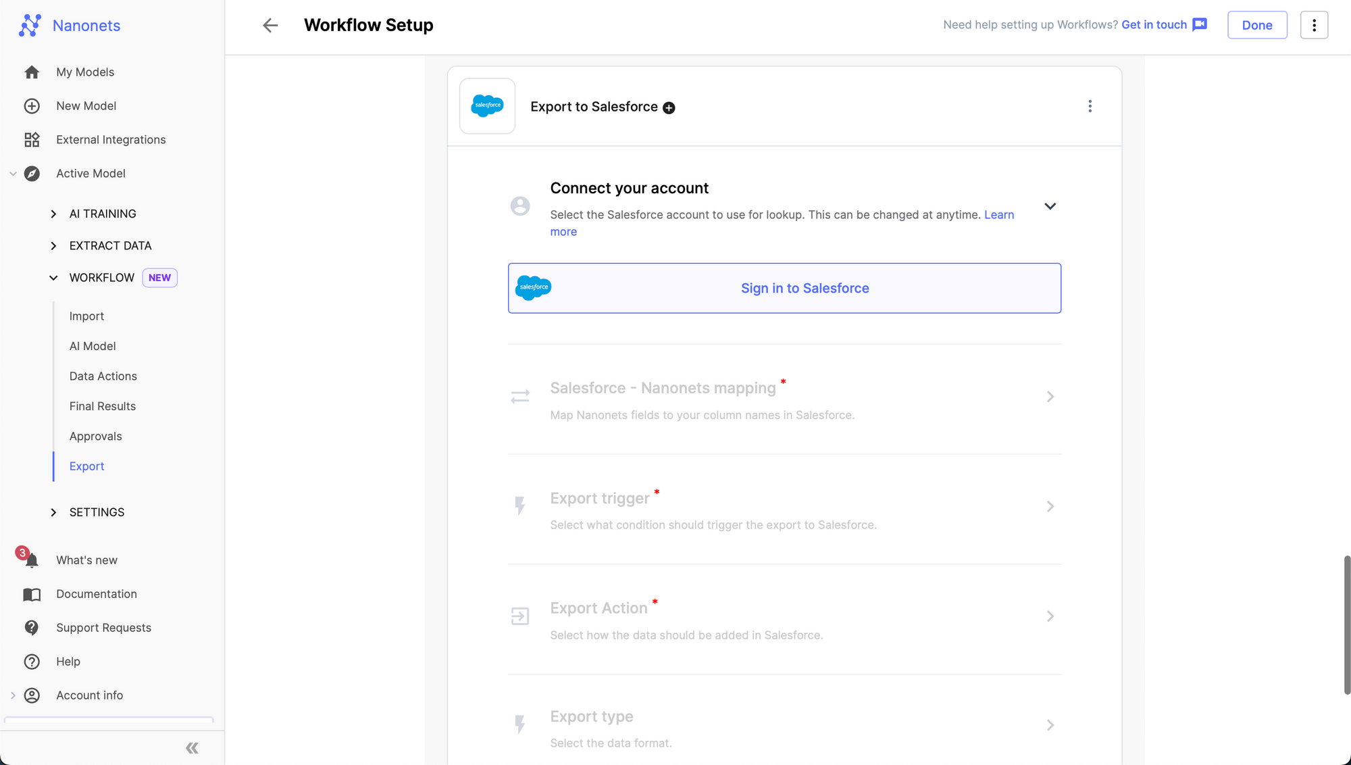Open the Learn more link
The height and width of the screenshot is (765, 1351).
(998, 215)
